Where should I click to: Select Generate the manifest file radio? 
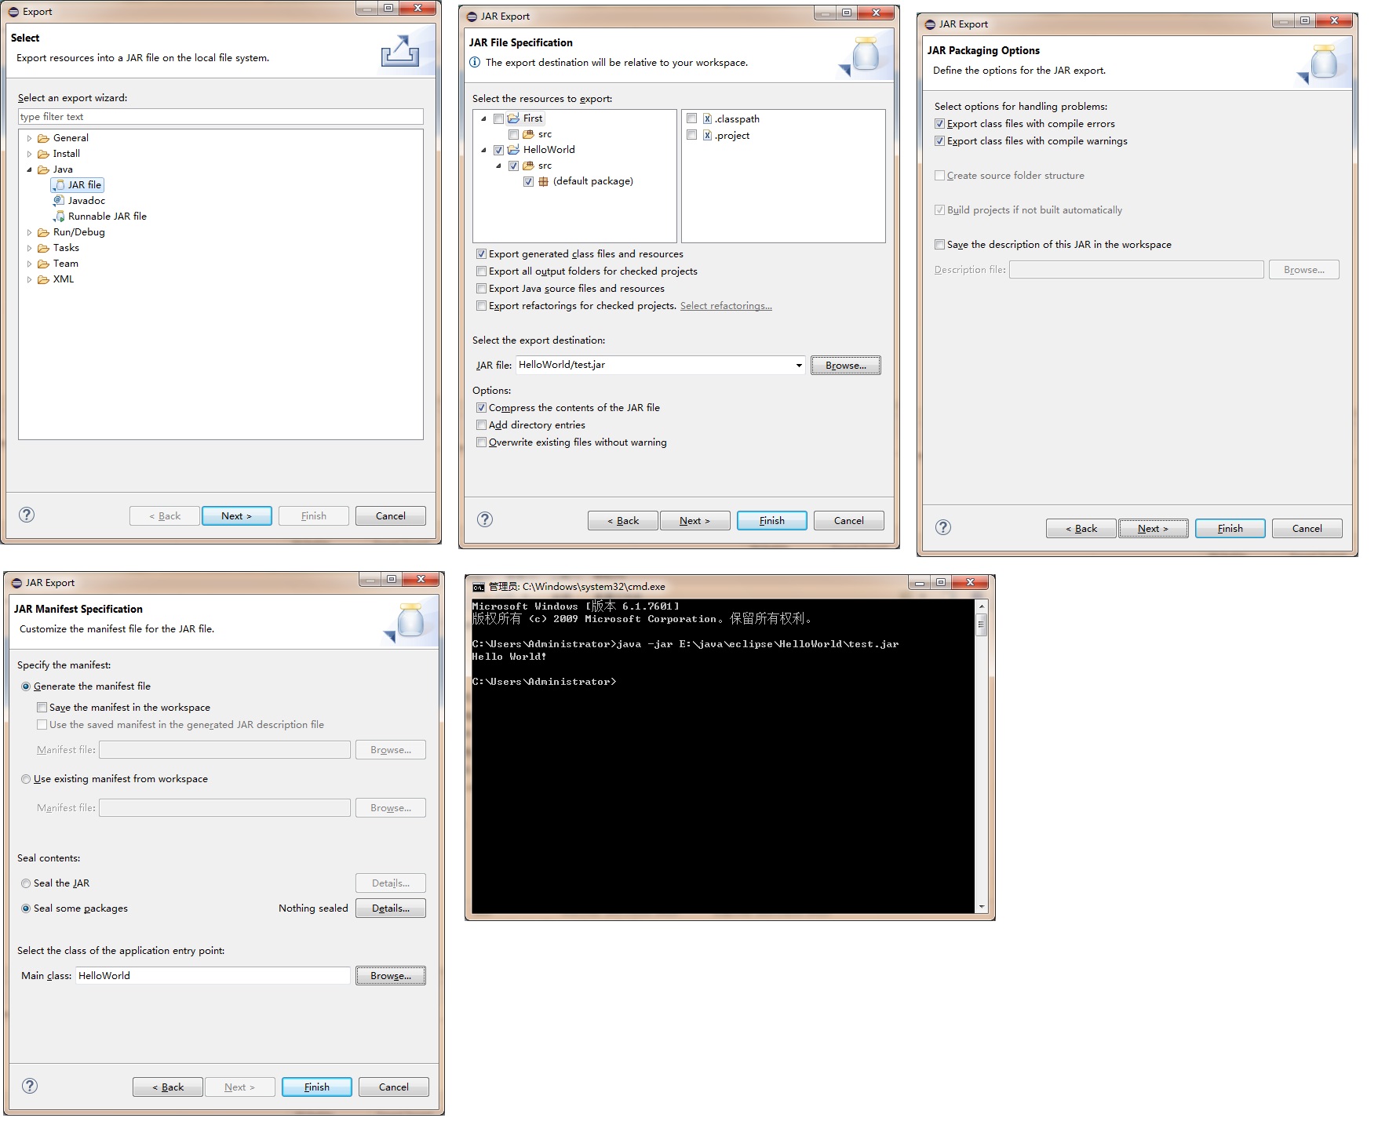point(26,686)
